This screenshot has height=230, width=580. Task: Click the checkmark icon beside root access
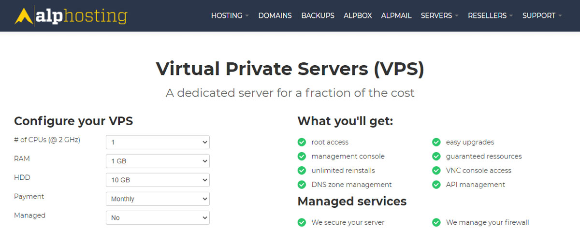tap(302, 142)
